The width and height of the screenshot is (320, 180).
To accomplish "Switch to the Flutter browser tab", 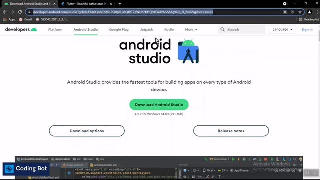I will coord(86,4).
